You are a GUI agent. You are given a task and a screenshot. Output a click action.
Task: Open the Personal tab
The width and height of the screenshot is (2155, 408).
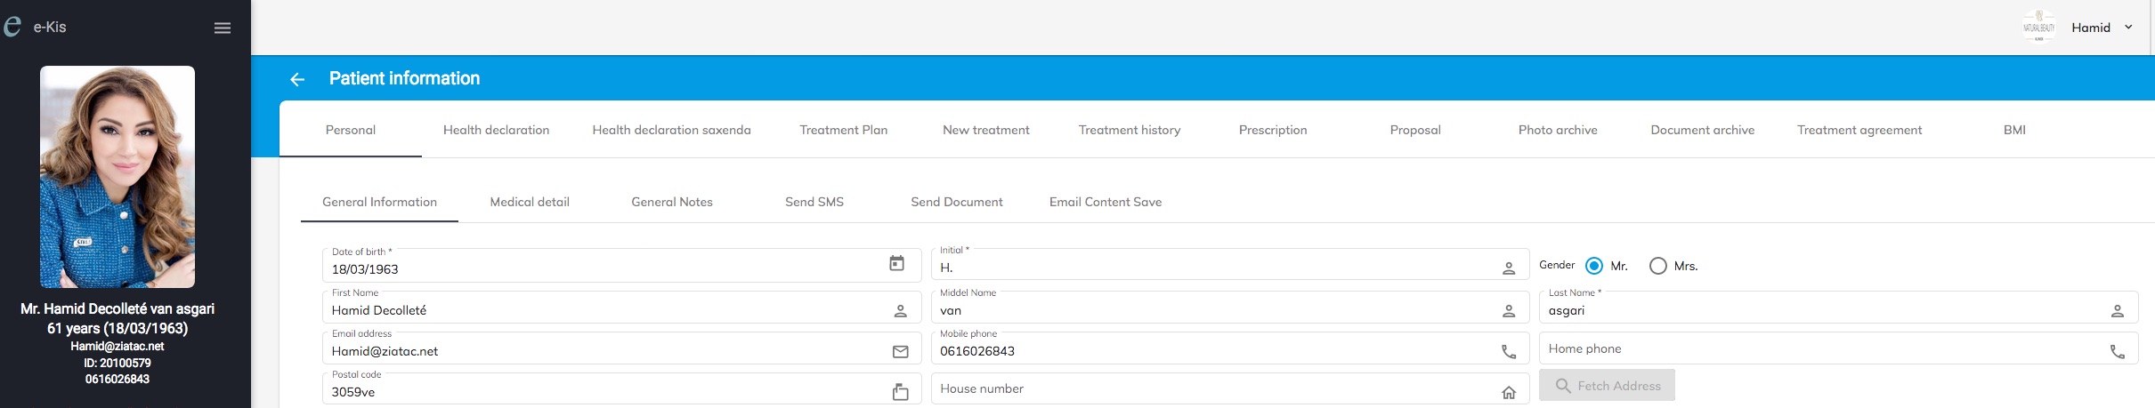click(x=351, y=130)
